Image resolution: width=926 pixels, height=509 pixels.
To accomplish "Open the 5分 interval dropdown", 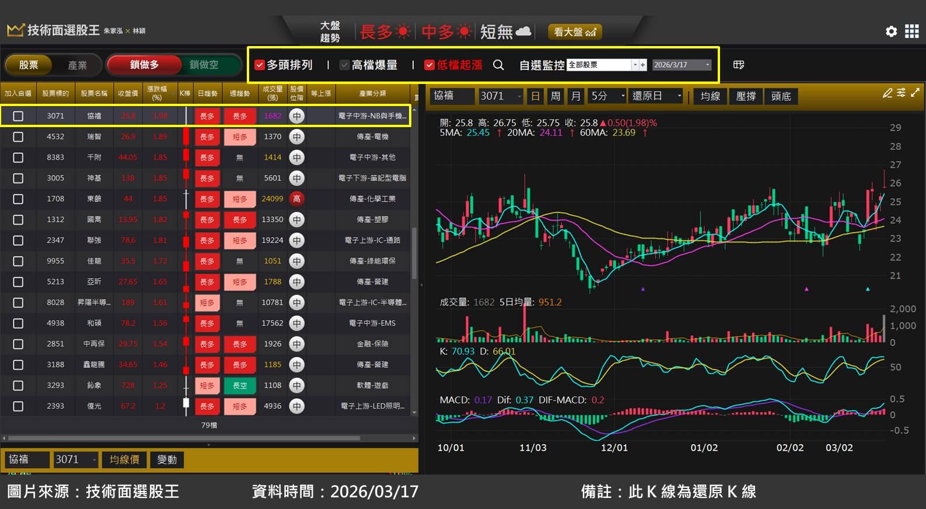I will coord(607,96).
